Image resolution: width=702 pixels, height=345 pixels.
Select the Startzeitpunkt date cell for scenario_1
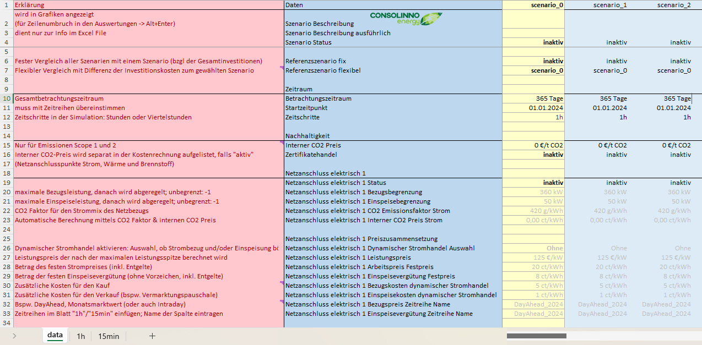[x=597, y=108]
